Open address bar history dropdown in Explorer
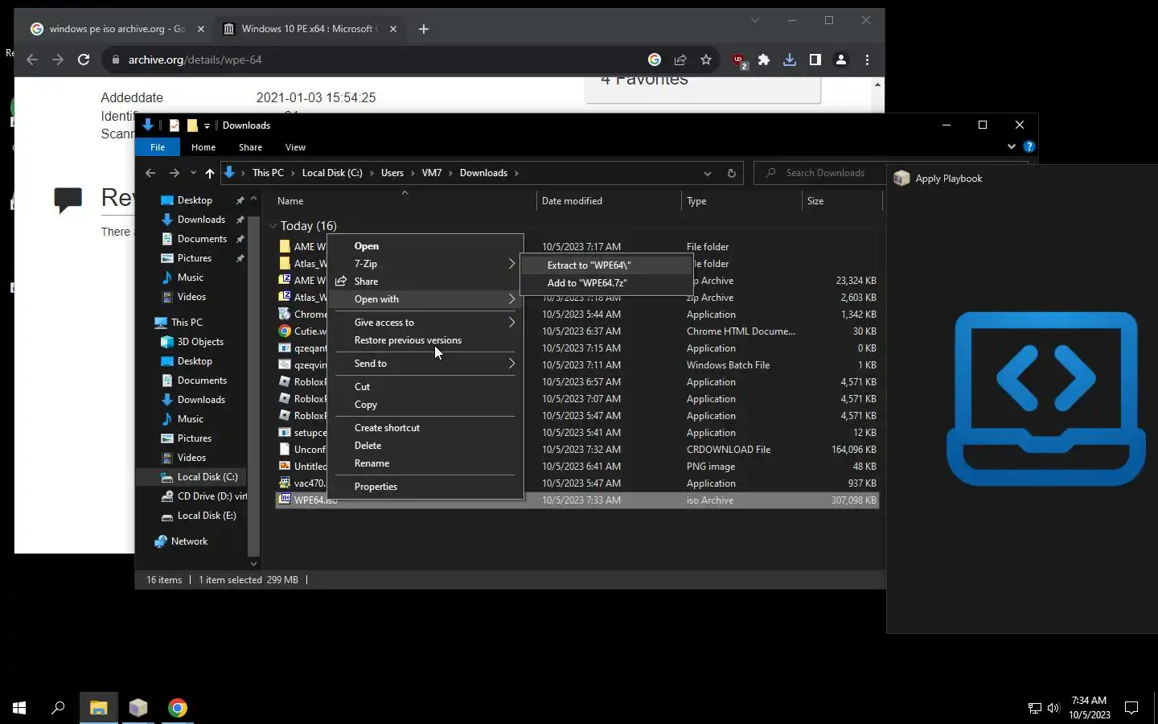Screen dimensions: 1158x724 click(x=708, y=173)
